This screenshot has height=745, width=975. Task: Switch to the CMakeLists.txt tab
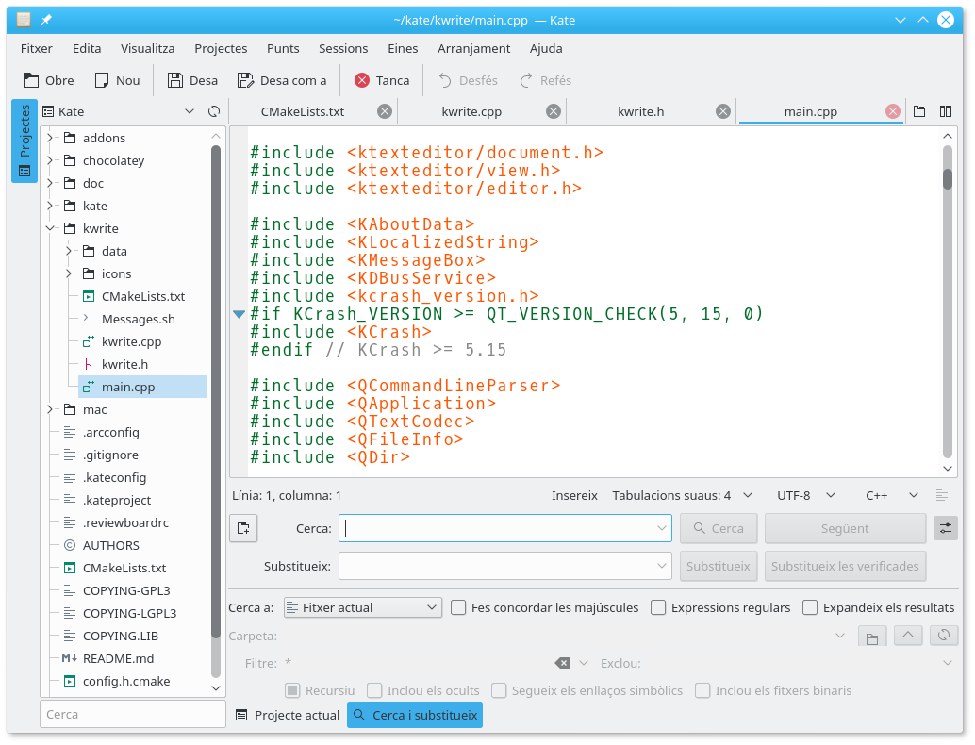302,111
